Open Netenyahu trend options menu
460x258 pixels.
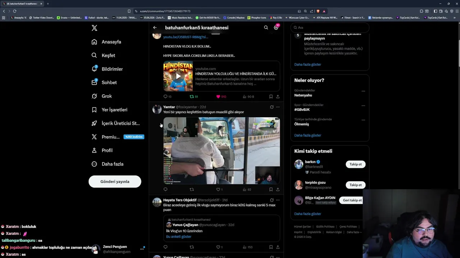click(363, 91)
